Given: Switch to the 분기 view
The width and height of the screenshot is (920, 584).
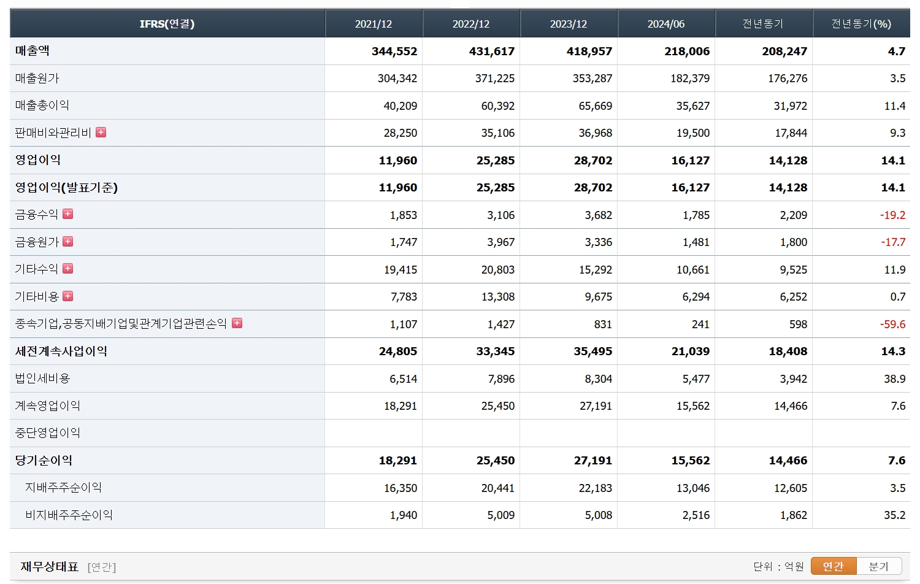Looking at the screenshot, I should 879,566.
